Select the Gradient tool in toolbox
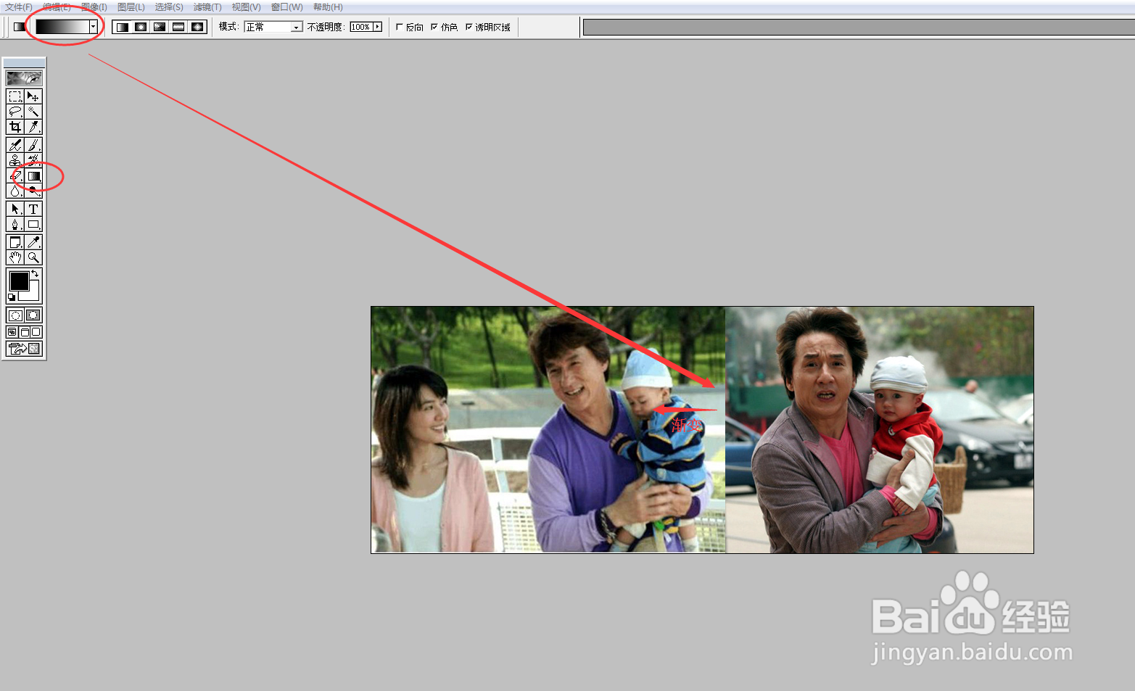Screen dimensions: 1135x691 [33, 175]
